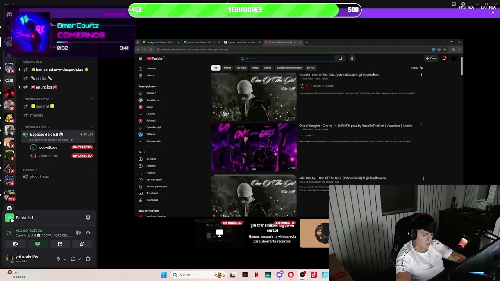Stop sharing Pantalla 1 stream

88,217
